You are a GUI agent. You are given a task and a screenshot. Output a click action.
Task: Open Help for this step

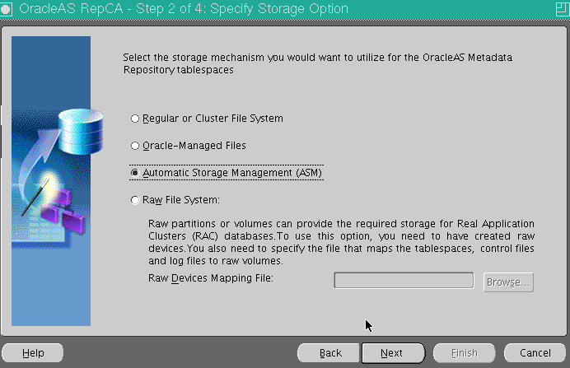pos(33,352)
